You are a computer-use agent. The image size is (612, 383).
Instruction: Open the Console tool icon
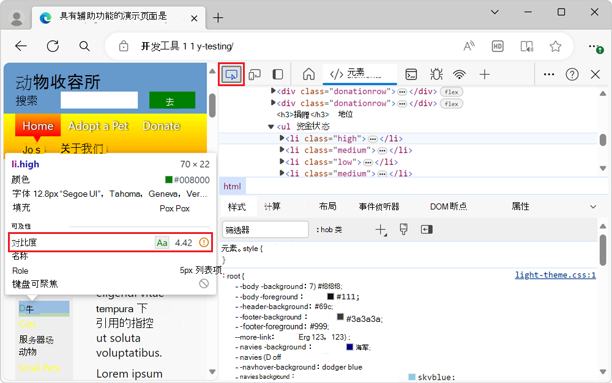click(x=411, y=74)
